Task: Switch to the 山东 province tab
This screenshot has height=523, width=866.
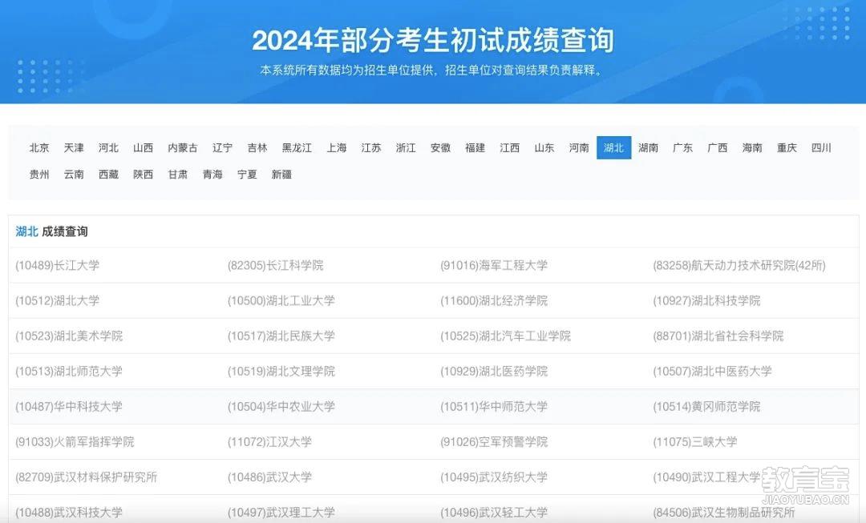Action: (544, 148)
